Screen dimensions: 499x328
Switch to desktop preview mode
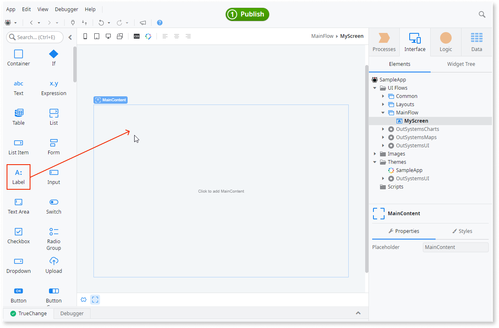108,36
